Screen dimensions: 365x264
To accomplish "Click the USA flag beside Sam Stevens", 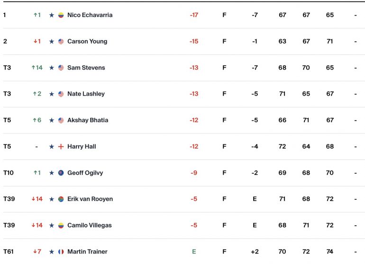I will [x=61, y=68].
